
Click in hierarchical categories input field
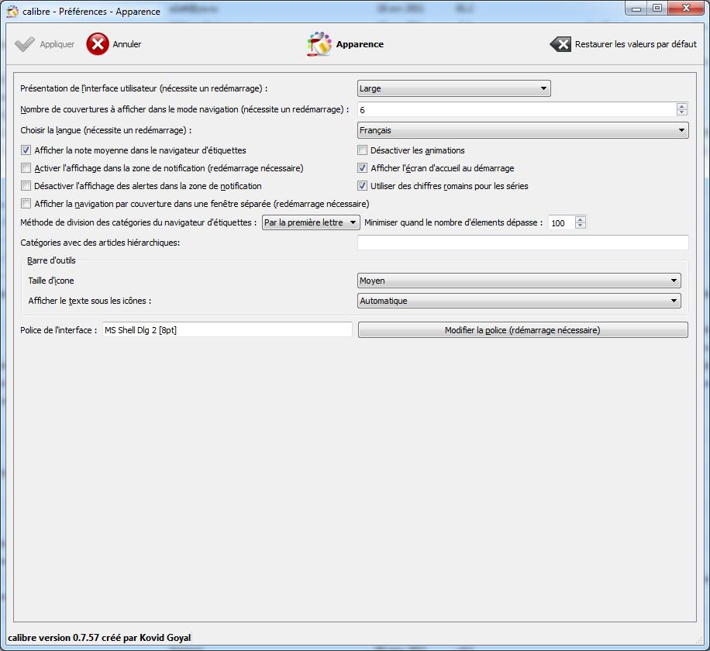pos(523,243)
